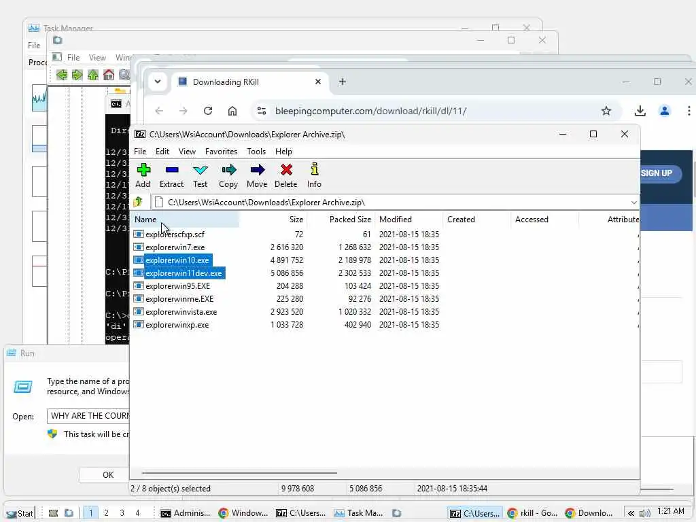Image resolution: width=696 pixels, height=522 pixels.
Task: Open rkill Google Chrome taskbar item
Action: click(532, 513)
